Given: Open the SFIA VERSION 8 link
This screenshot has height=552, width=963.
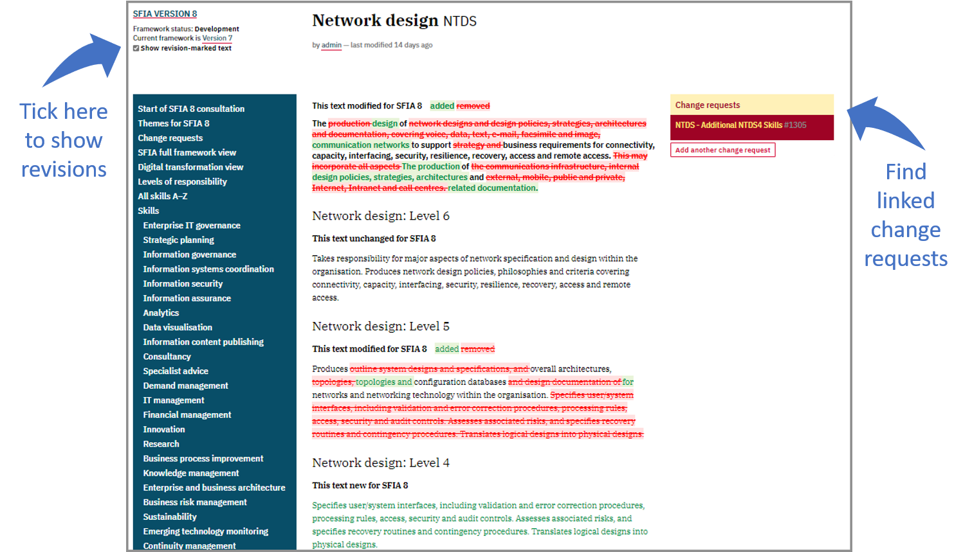Looking at the screenshot, I should tap(165, 13).
